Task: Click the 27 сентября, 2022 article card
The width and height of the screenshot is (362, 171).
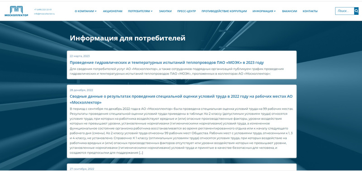Action: click(182, 167)
